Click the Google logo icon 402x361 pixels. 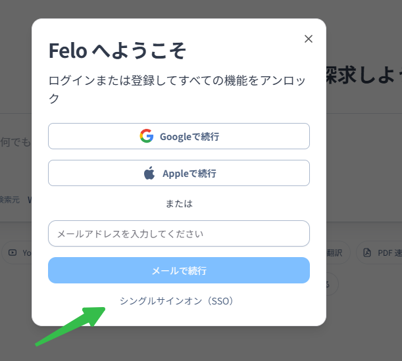coord(147,136)
